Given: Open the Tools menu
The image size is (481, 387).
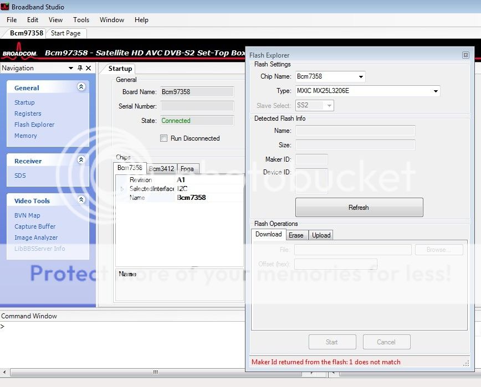Looking at the screenshot, I should click(x=81, y=20).
